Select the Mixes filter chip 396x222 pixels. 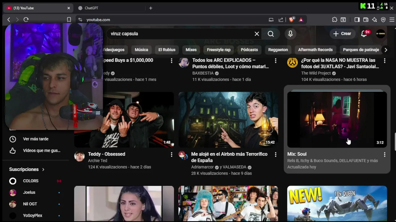pyautogui.click(x=191, y=50)
